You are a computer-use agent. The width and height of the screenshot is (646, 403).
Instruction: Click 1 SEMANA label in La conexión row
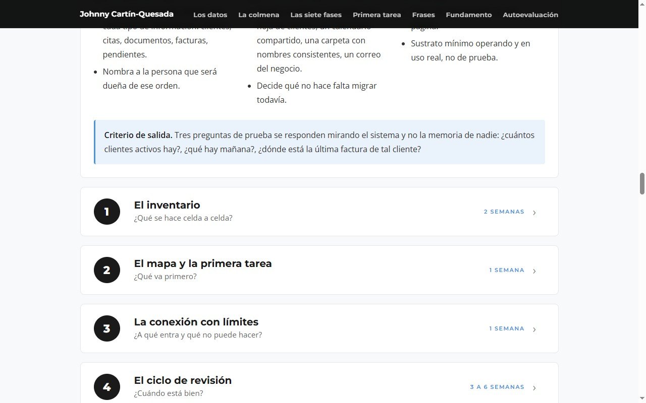tap(507, 328)
